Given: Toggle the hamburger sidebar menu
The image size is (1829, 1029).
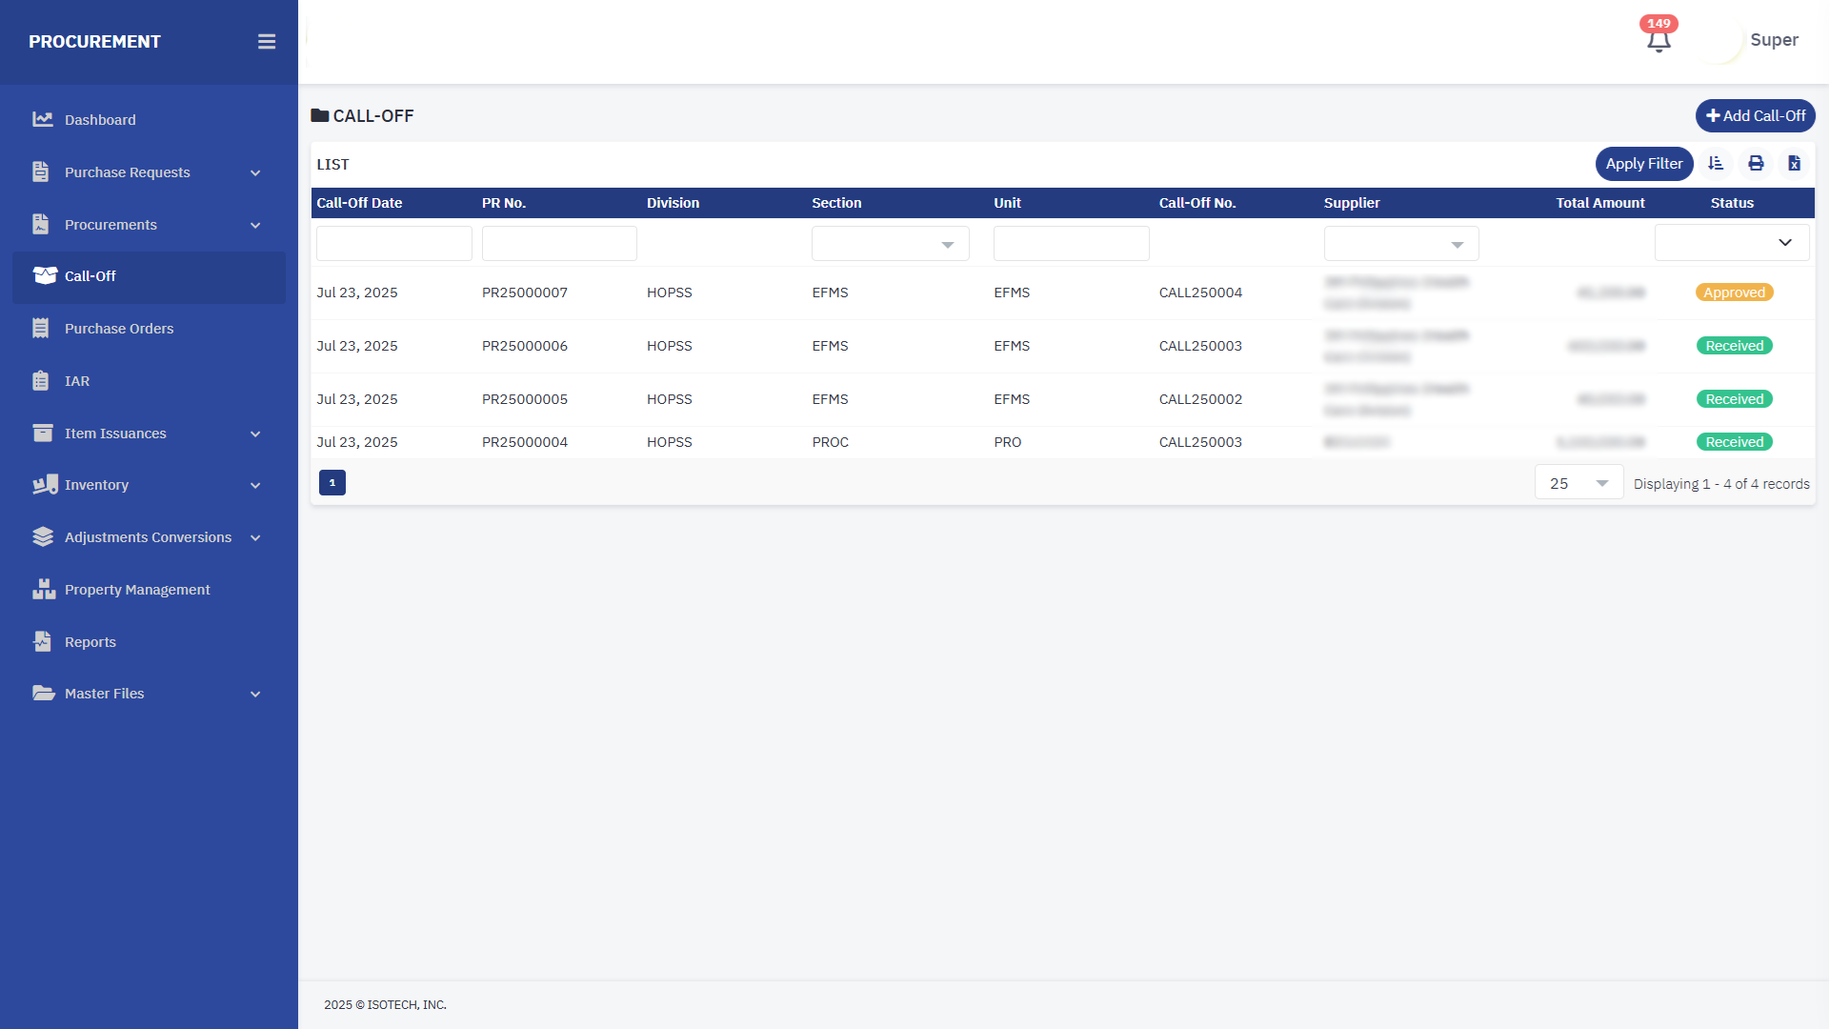Looking at the screenshot, I should click(267, 42).
